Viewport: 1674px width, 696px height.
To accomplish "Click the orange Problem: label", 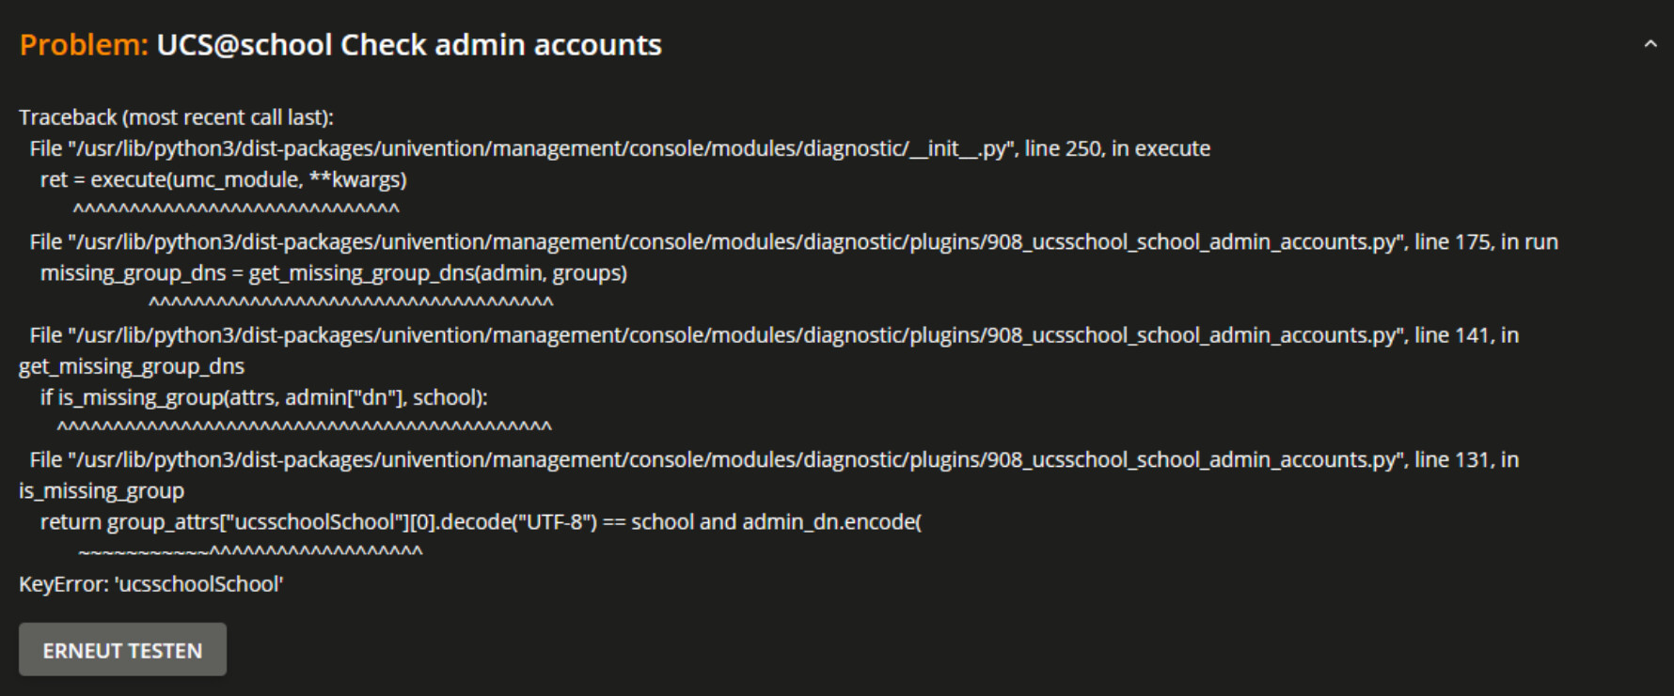I will click(84, 45).
